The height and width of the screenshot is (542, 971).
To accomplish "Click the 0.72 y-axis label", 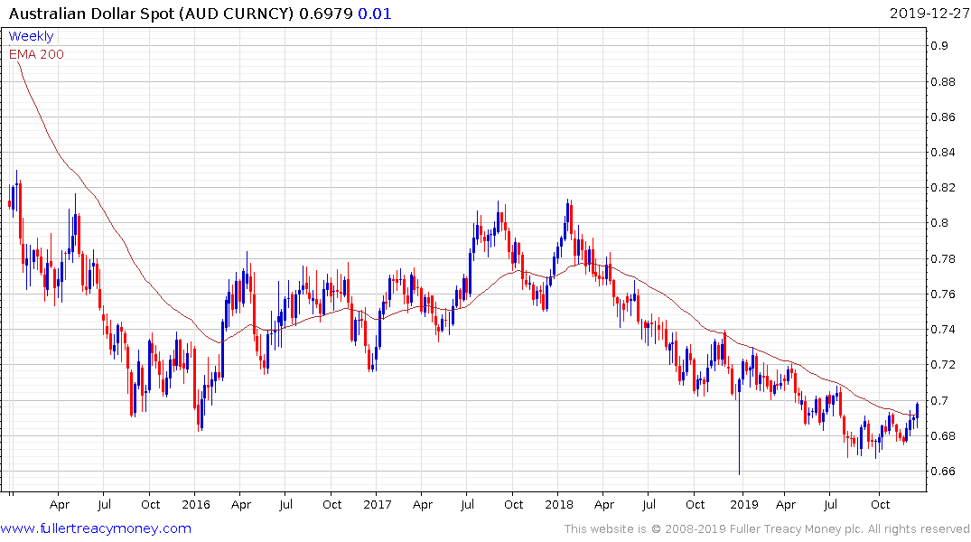I will (x=943, y=365).
